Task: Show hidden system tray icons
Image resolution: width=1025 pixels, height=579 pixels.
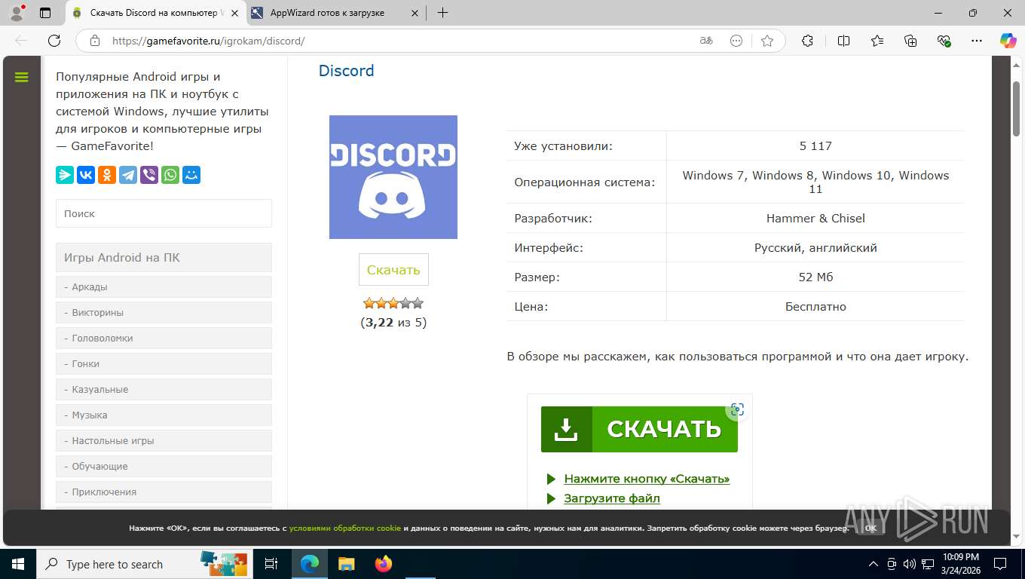Action: click(x=874, y=564)
